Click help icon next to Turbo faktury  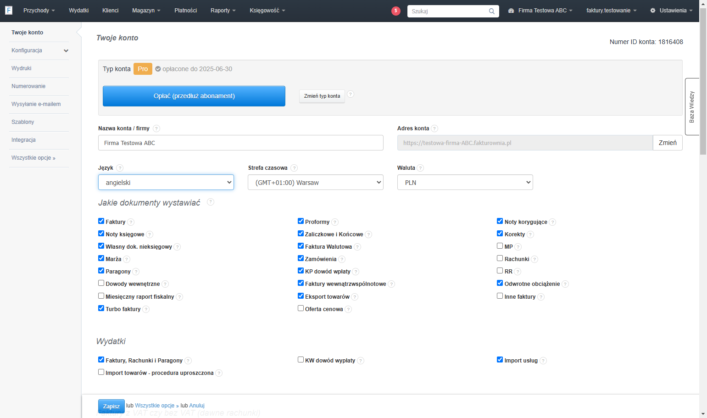[146, 309]
